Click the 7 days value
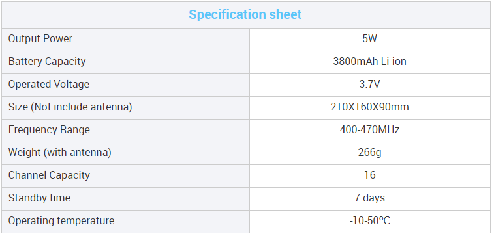 (x=369, y=198)
